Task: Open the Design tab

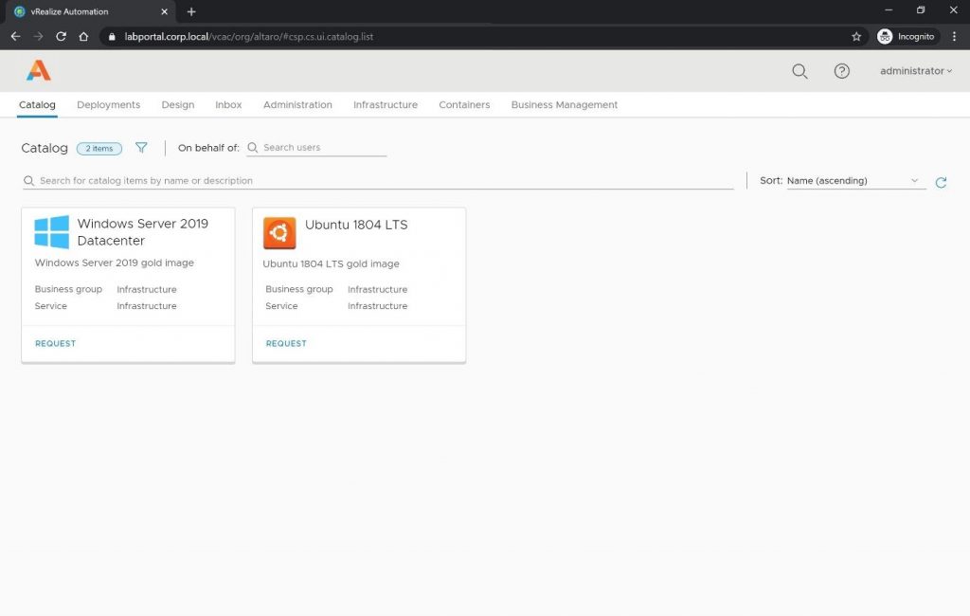Action: tap(177, 104)
